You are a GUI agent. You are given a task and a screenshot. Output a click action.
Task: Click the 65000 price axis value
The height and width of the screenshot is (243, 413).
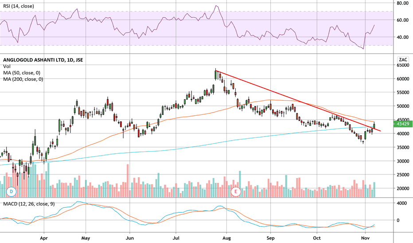coord(403,65)
